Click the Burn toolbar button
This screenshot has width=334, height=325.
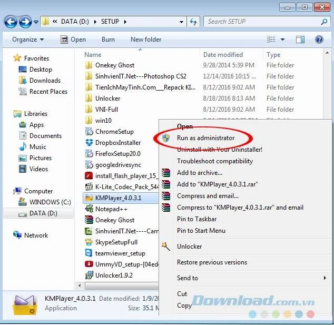pyautogui.click(x=108, y=40)
